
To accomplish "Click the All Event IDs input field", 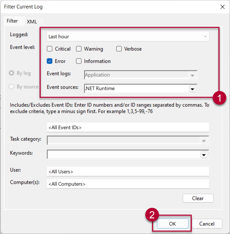I will pos(128,128).
